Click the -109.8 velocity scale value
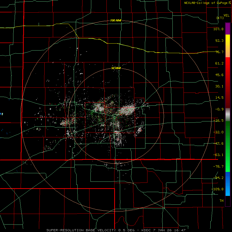 217,189
